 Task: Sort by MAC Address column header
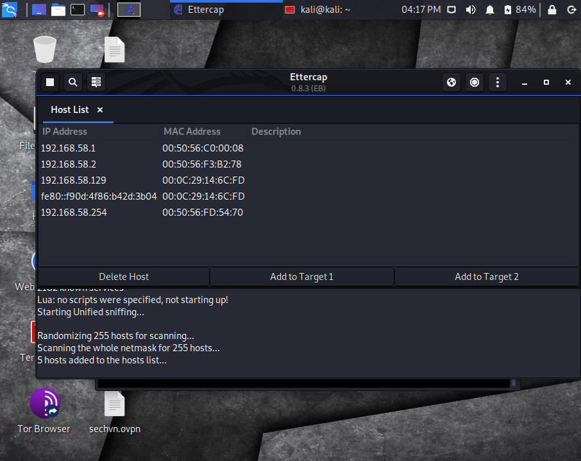click(203, 132)
